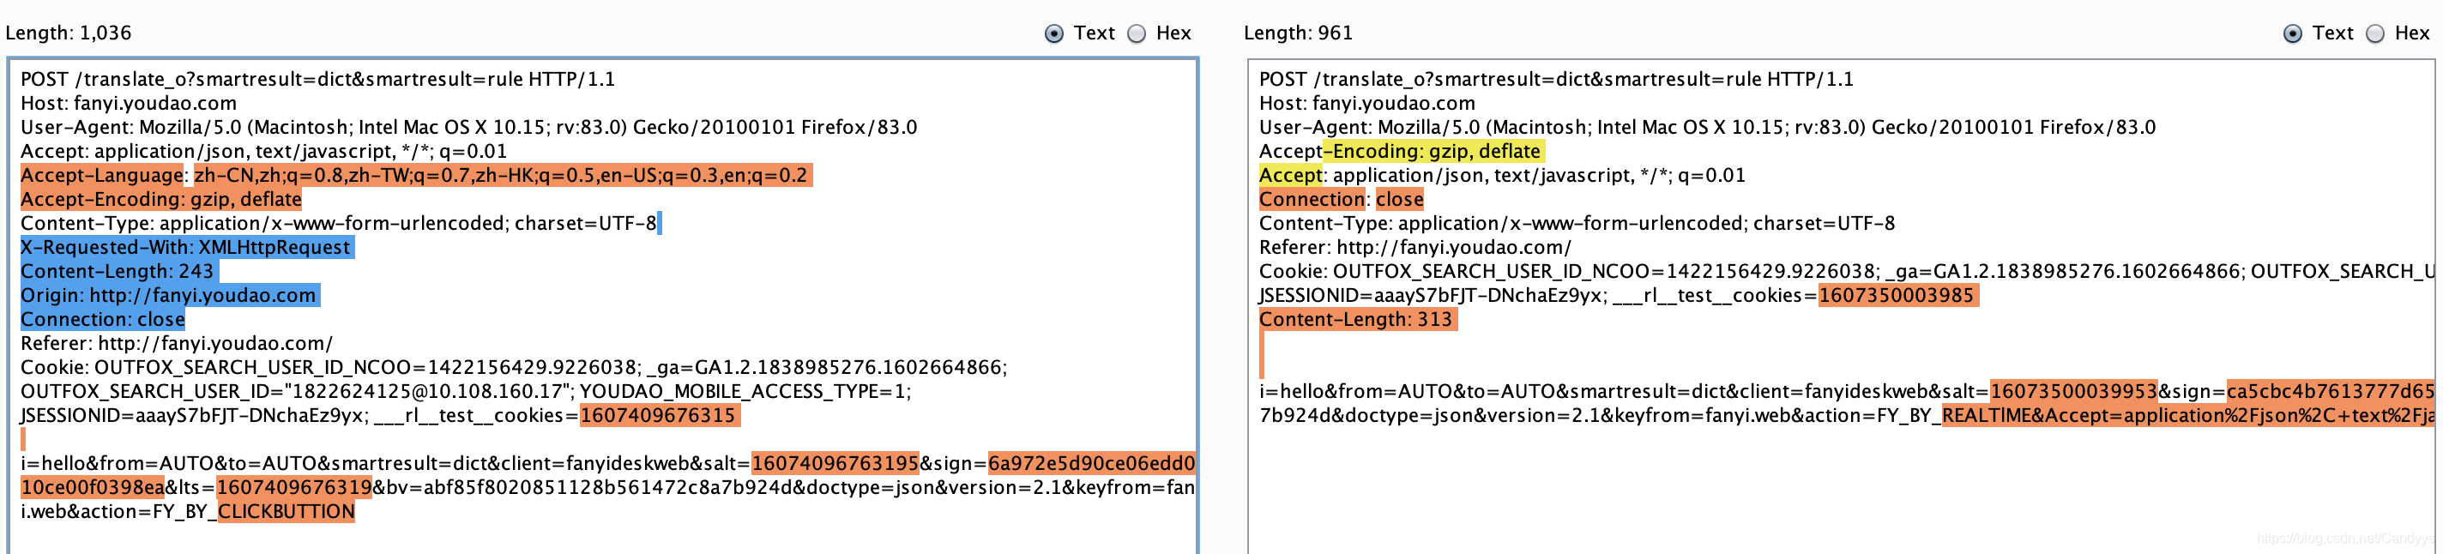Screen dimensions: 2443x554
Task: Click Cookie header line in right pane
Action: click(1847, 271)
